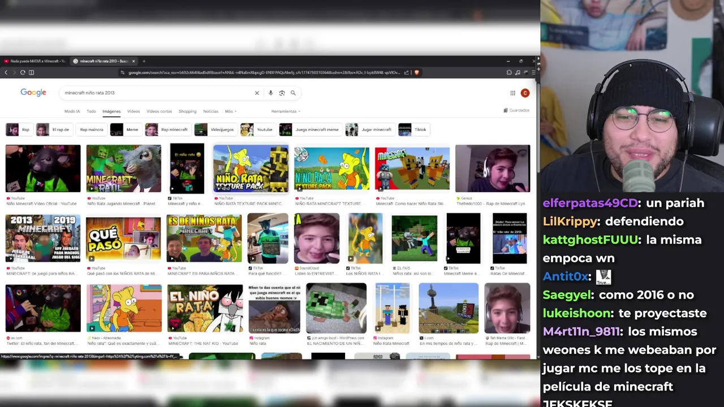Open the QUÉ PASÓ video thumbnail
This screenshot has height=407, width=724.
coord(123,240)
